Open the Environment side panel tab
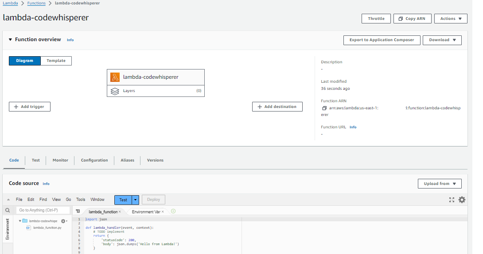Viewport: 483px width, 254px height. pos(8,229)
